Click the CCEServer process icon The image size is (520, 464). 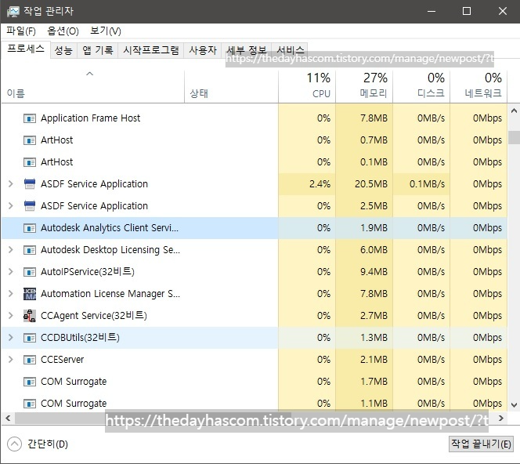(x=30, y=360)
